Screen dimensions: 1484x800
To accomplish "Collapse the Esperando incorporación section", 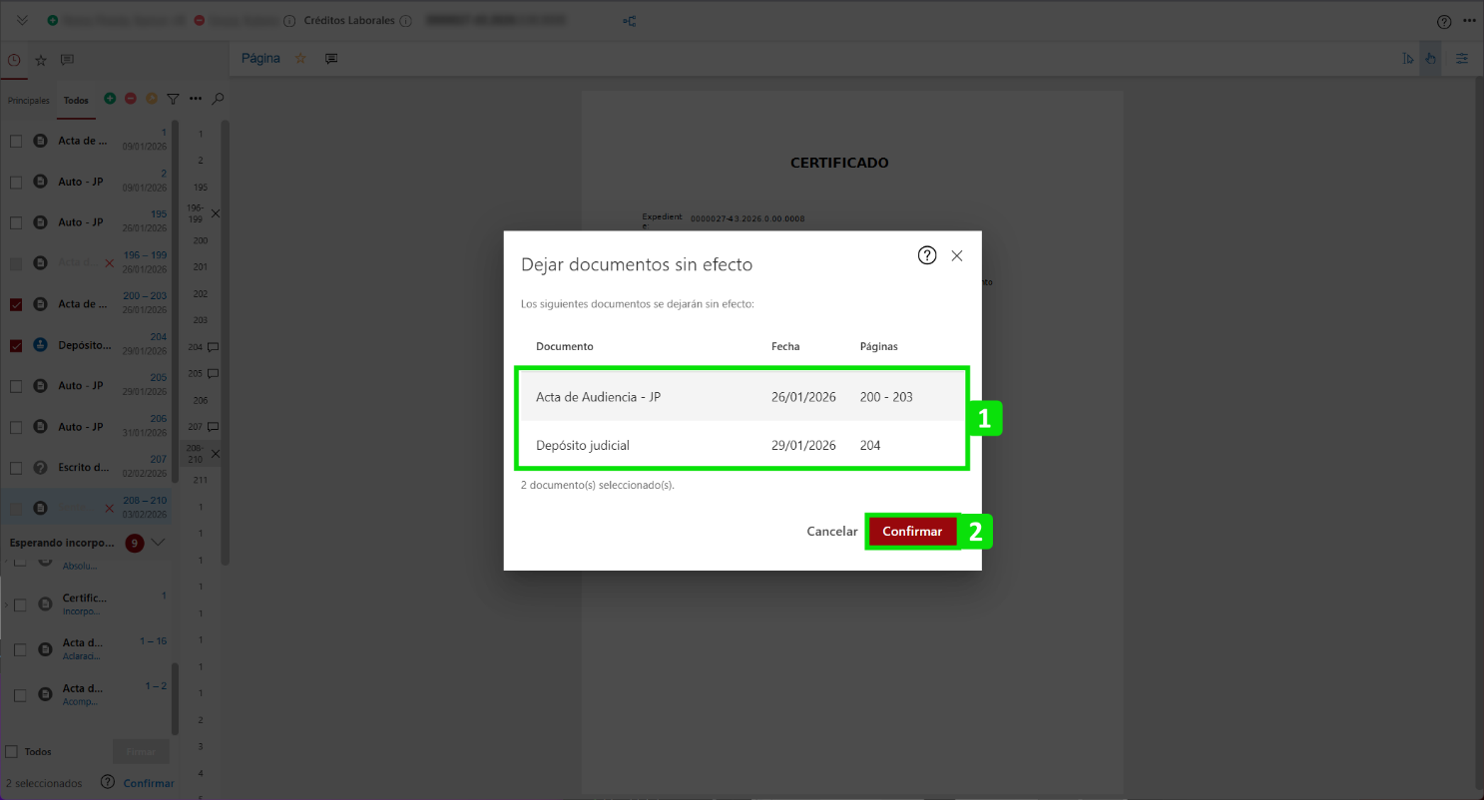I will point(157,543).
